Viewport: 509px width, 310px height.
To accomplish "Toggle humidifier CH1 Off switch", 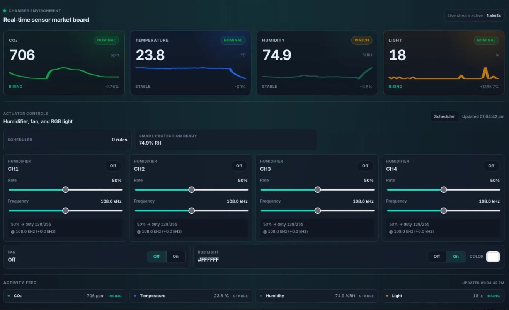I will click(113, 166).
